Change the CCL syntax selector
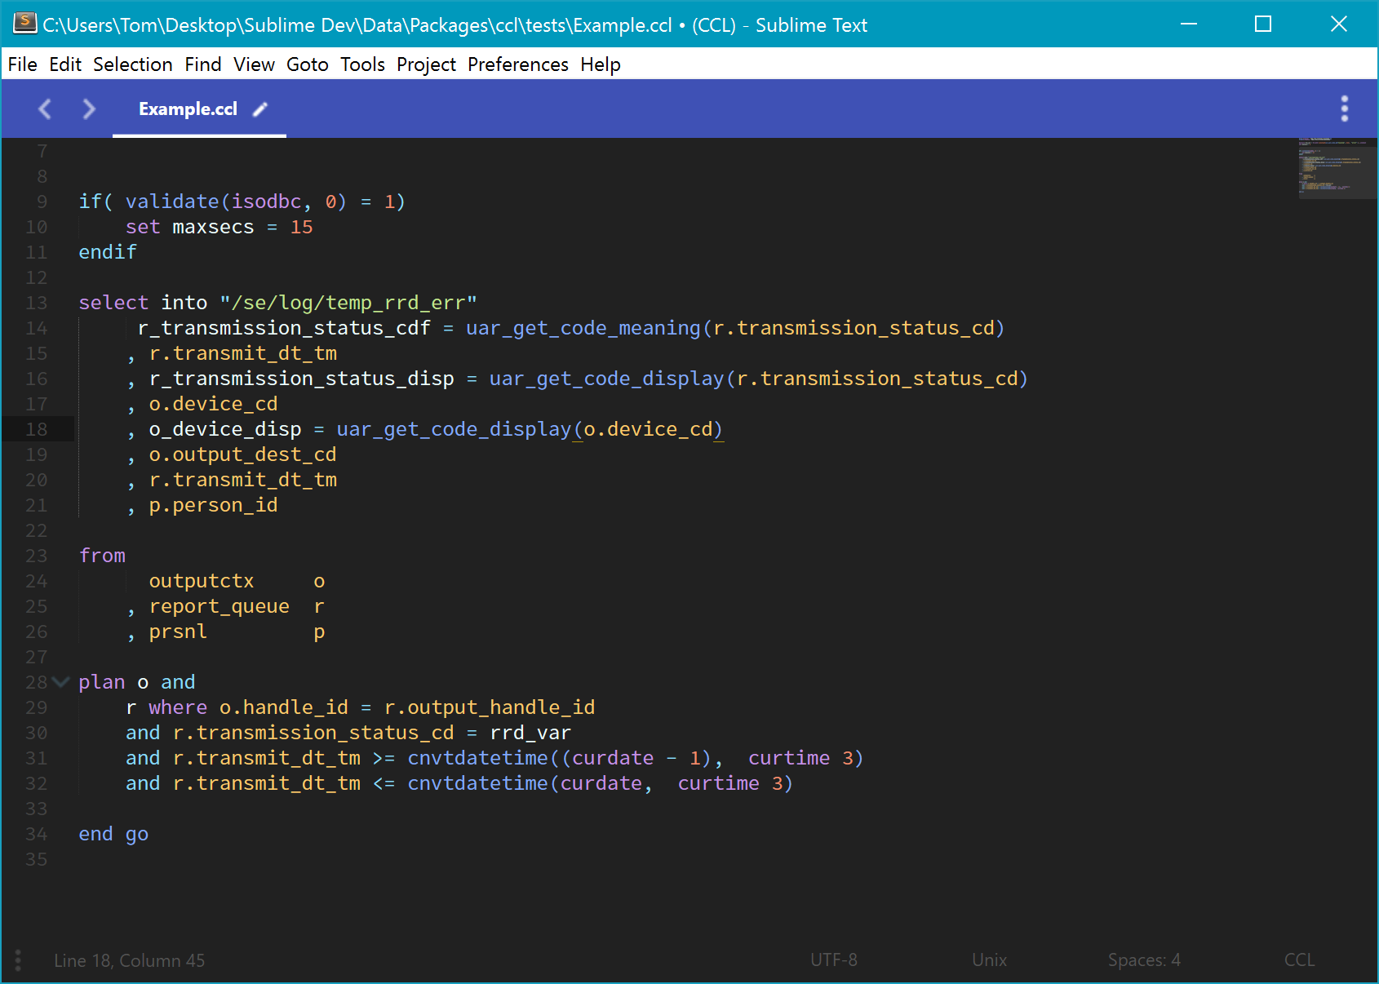 [x=1300, y=960]
